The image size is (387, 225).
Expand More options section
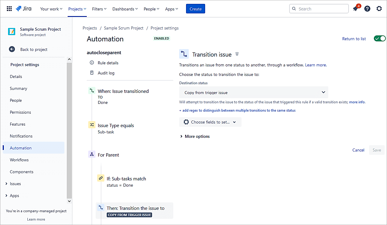195,136
